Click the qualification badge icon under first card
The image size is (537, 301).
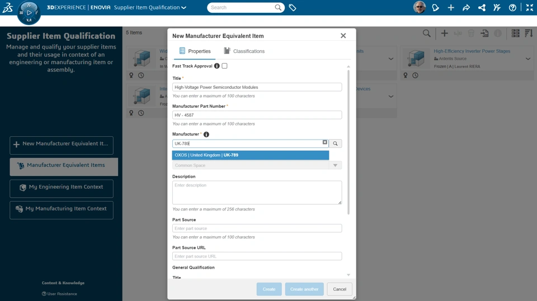tap(131, 75)
